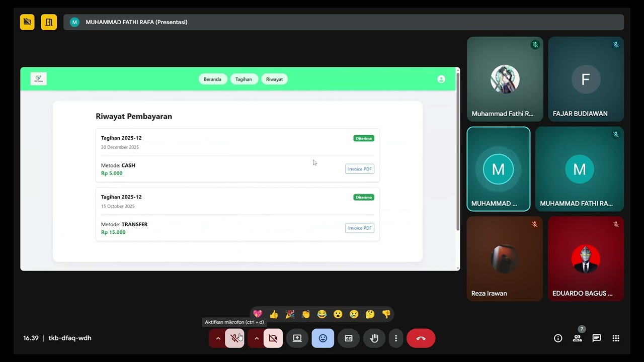
Task: Select MUHAMMAD FATHI RA... tile with M avatar
Action: 580,169
